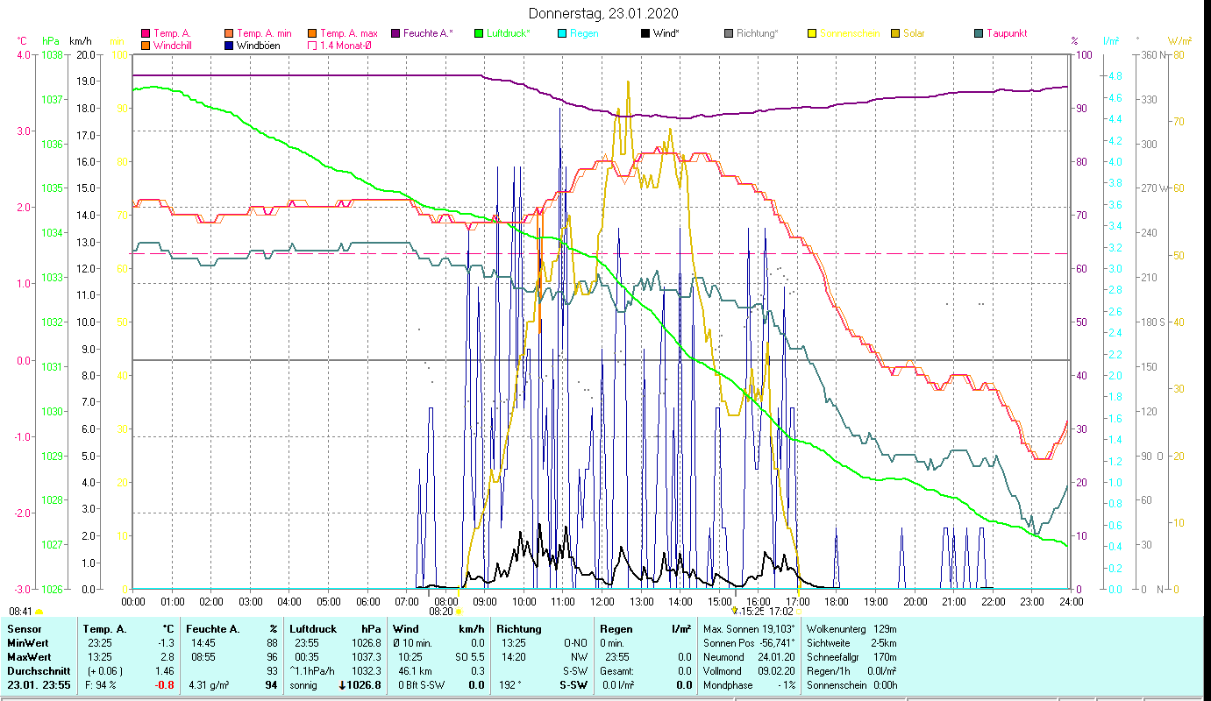The height and width of the screenshot is (701, 1211).
Task: Select the 1.4 Monat-Ø legend label
Action: (346, 45)
